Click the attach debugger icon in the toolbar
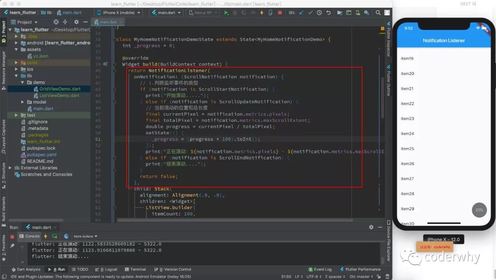The height and width of the screenshot is (280, 496). [271, 13]
